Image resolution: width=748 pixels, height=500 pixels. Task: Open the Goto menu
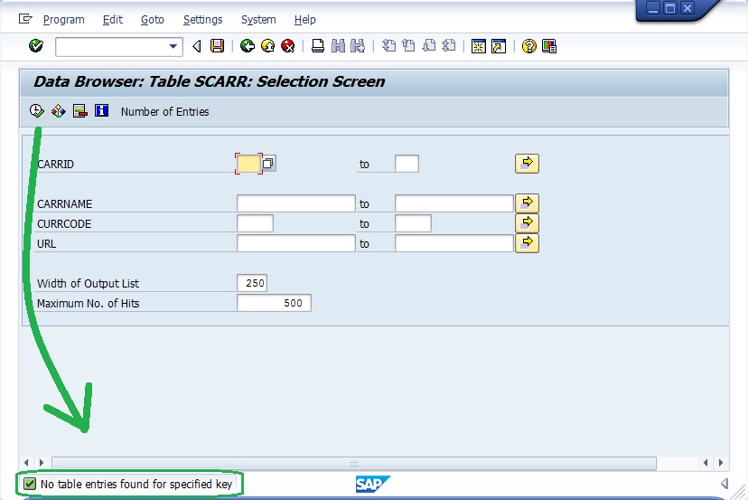coord(153,19)
